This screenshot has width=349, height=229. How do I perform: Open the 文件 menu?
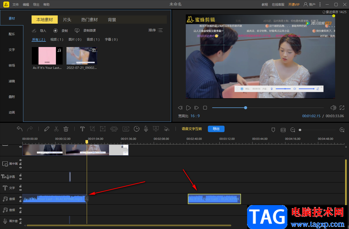pyautogui.click(x=16, y=5)
